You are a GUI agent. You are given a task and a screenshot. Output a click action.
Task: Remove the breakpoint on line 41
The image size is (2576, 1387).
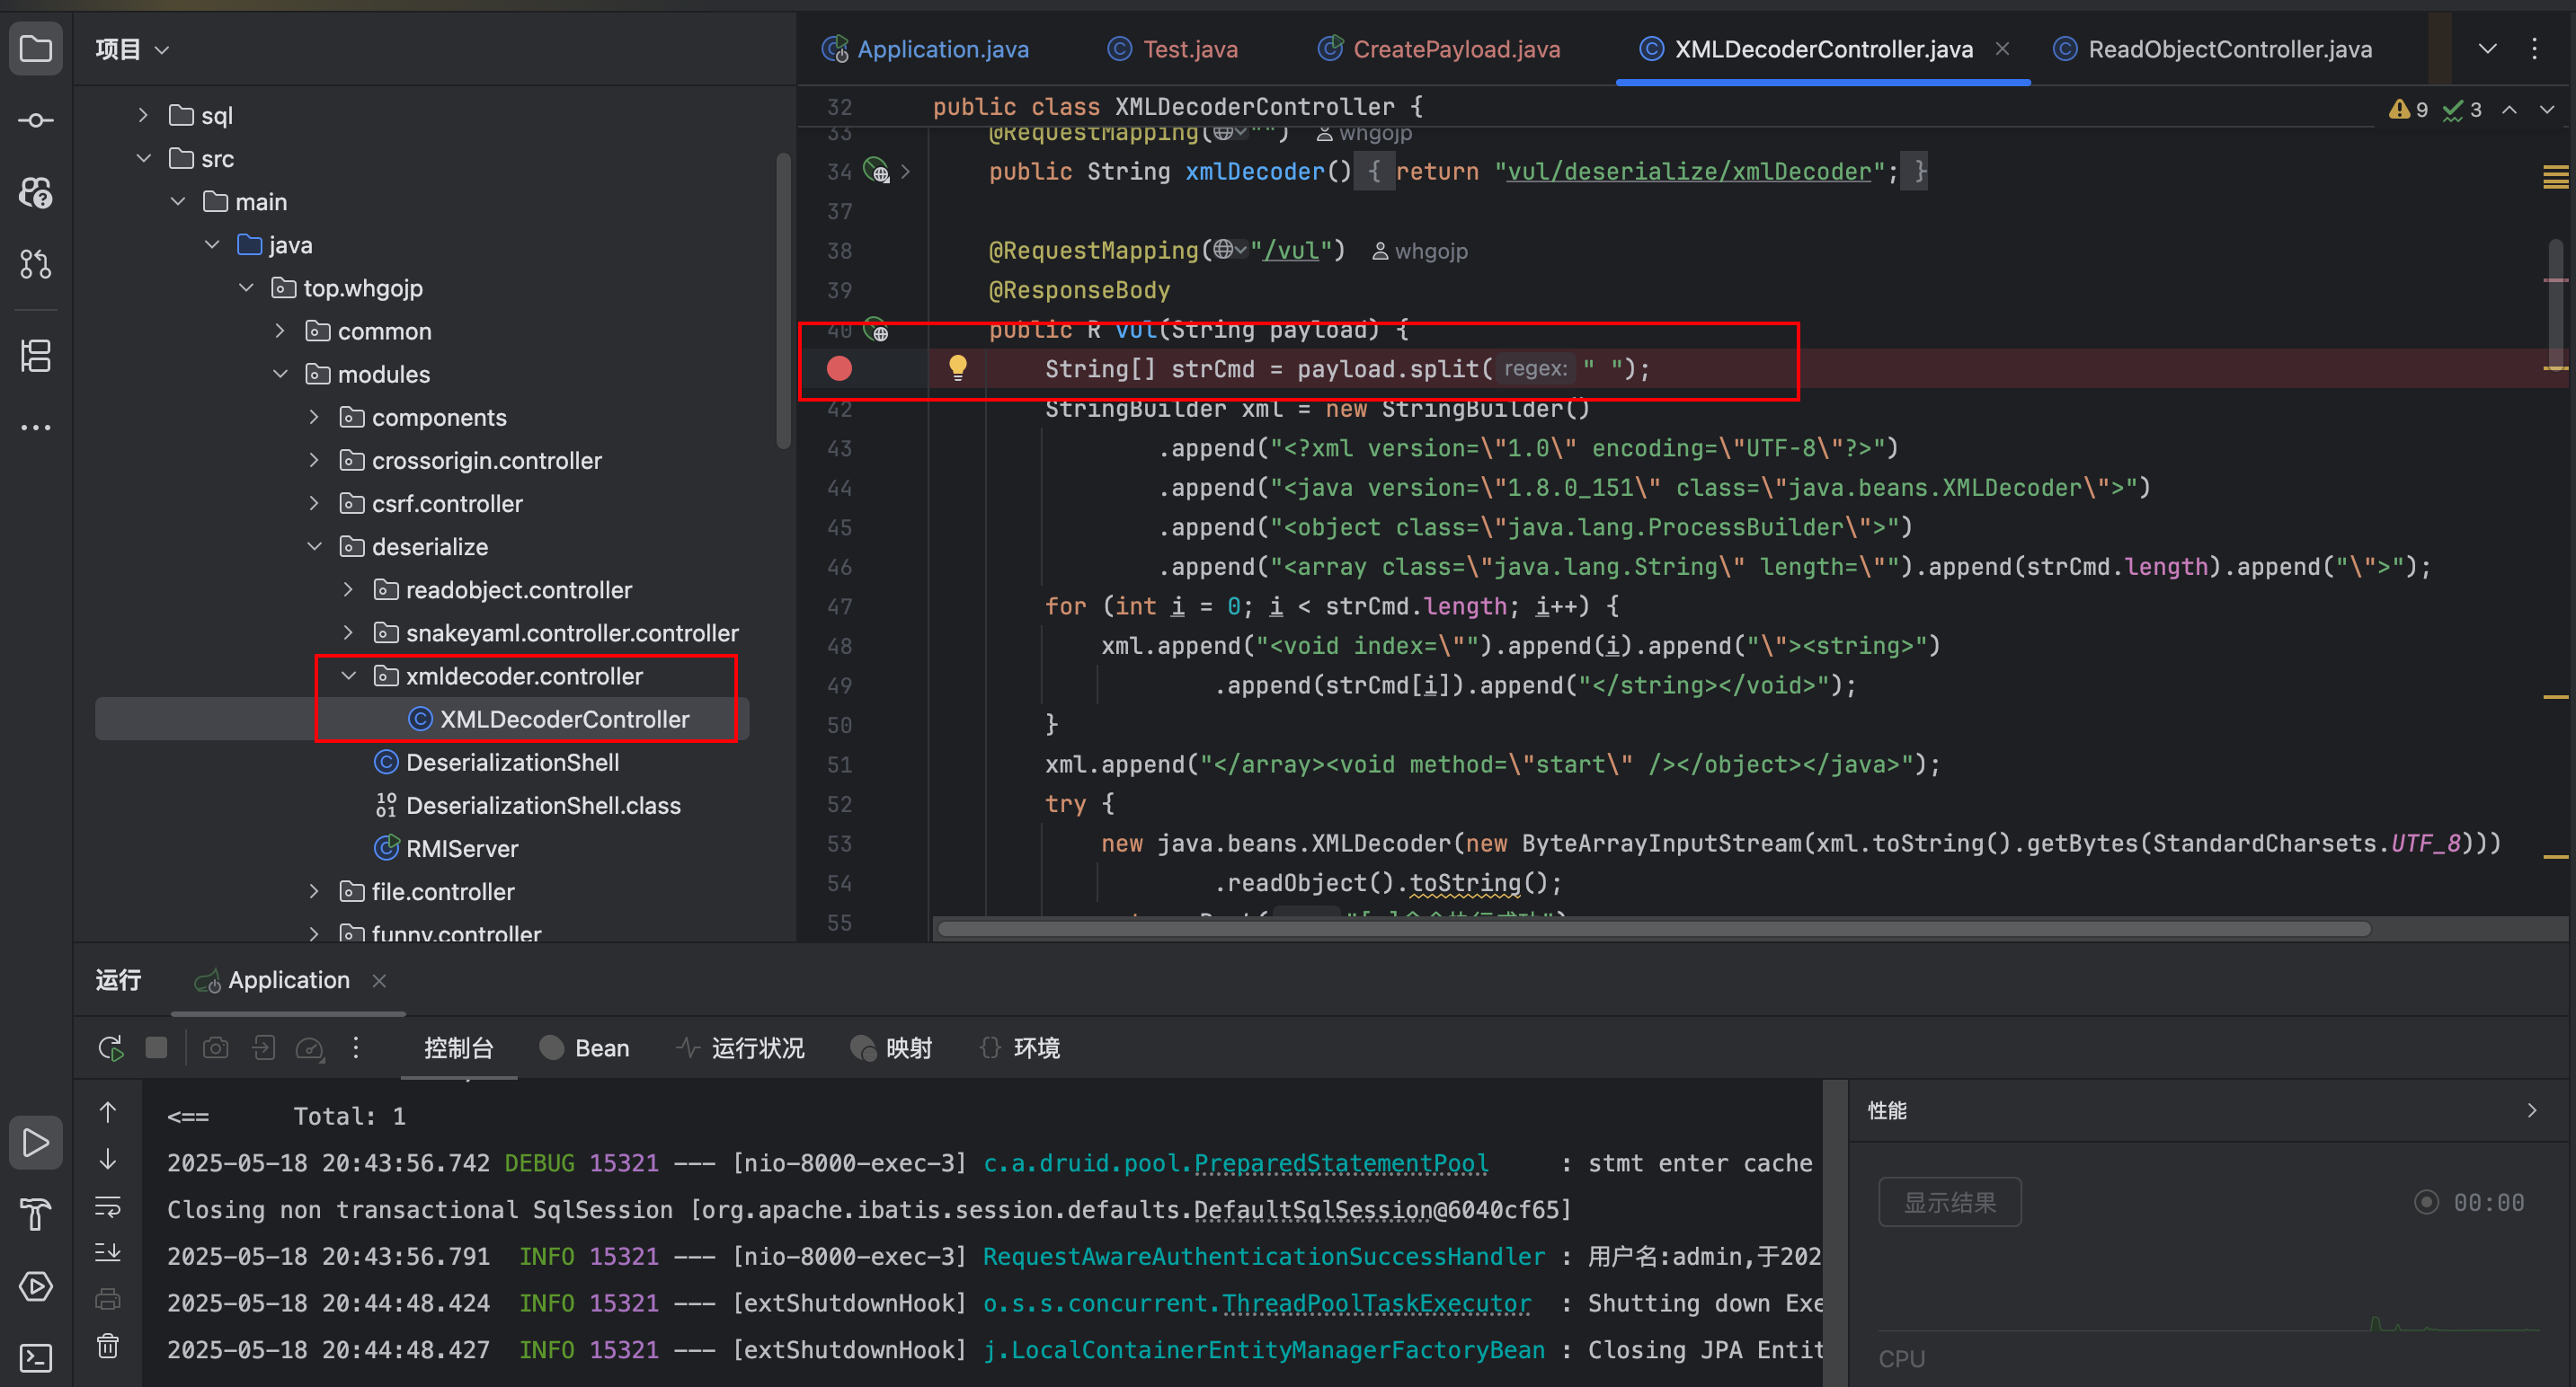pyautogui.click(x=839, y=368)
